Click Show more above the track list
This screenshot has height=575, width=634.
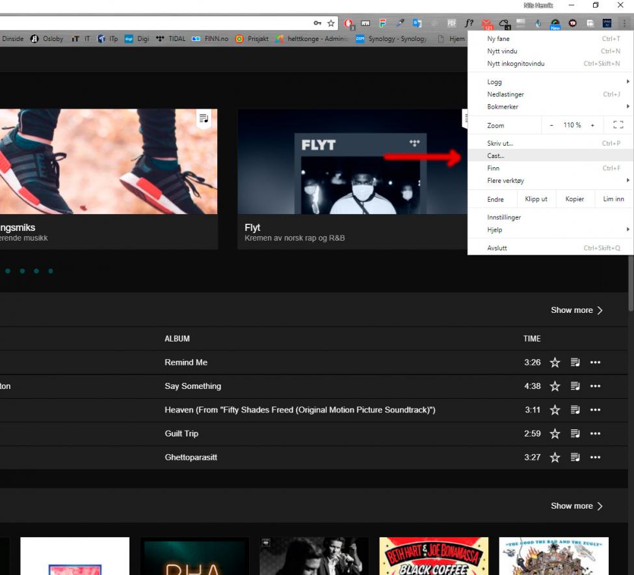[577, 310]
